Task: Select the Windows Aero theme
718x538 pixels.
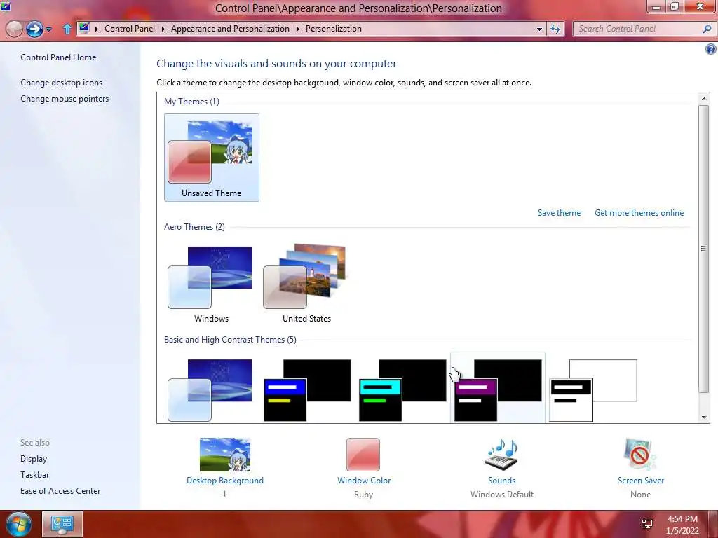Action: pyautogui.click(x=211, y=284)
